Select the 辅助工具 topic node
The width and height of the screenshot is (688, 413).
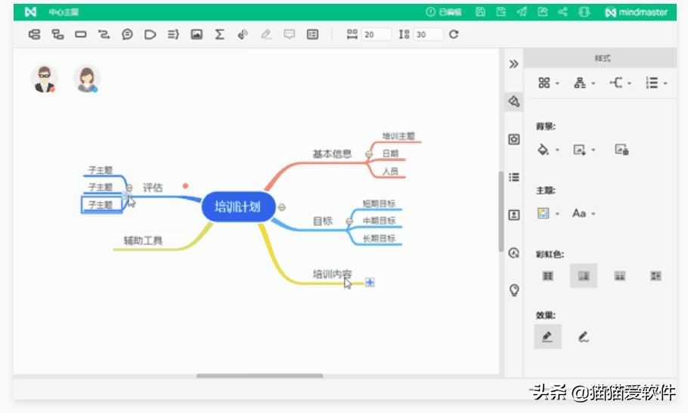[x=144, y=241]
